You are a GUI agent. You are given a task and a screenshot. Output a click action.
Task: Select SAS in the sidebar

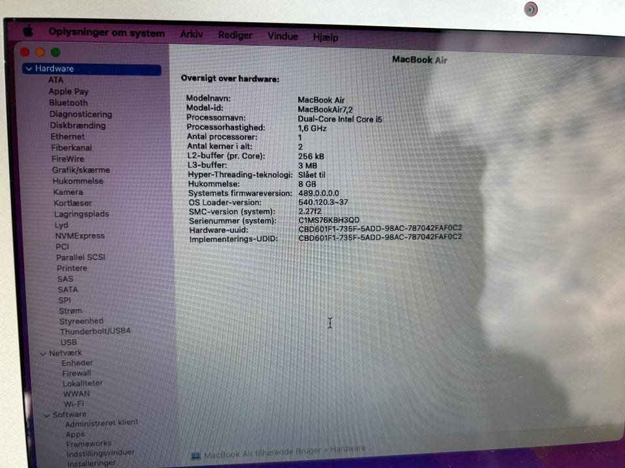(65, 279)
